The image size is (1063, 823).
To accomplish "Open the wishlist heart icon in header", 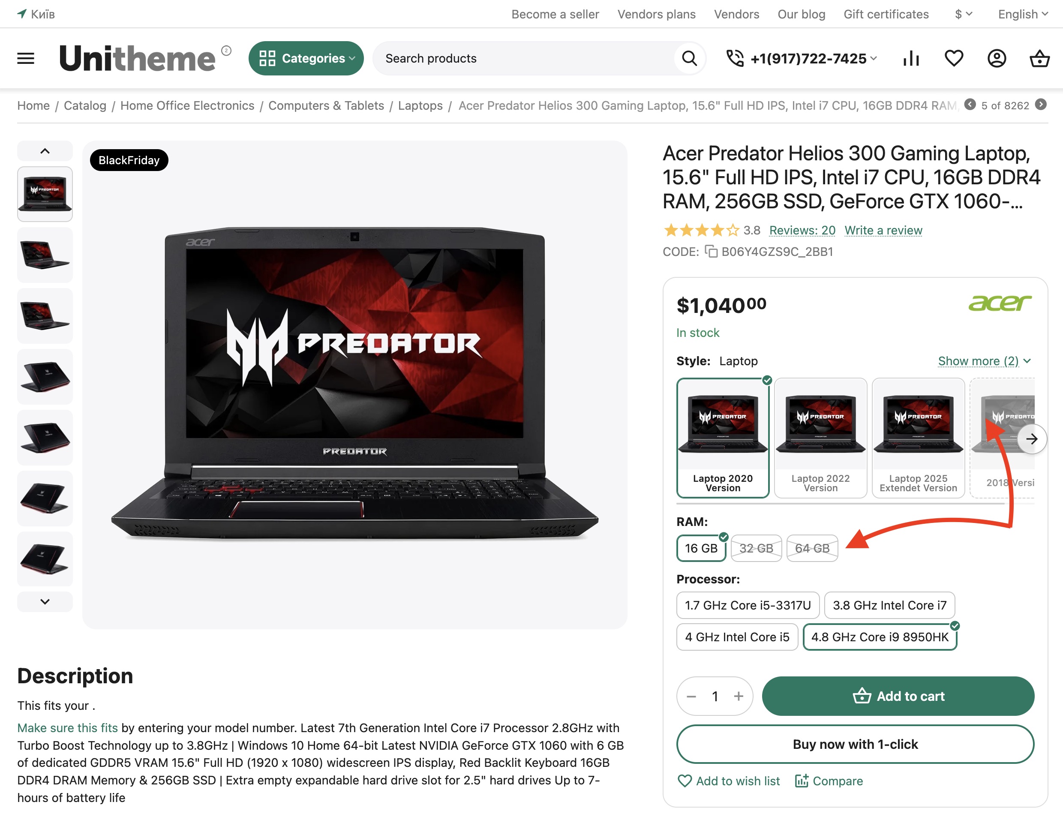I will tap(954, 58).
